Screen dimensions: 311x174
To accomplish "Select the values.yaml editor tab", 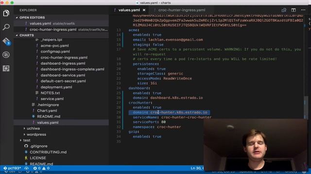I will point(129,10).
